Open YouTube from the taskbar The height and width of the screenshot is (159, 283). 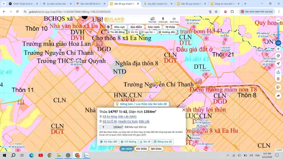click(40, 155)
